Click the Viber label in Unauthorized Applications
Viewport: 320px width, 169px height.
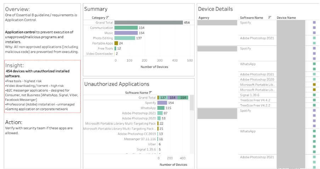coord(152,144)
